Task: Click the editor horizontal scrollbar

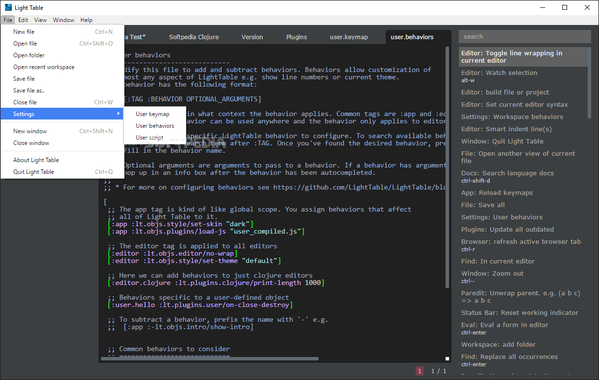Action: point(209,359)
